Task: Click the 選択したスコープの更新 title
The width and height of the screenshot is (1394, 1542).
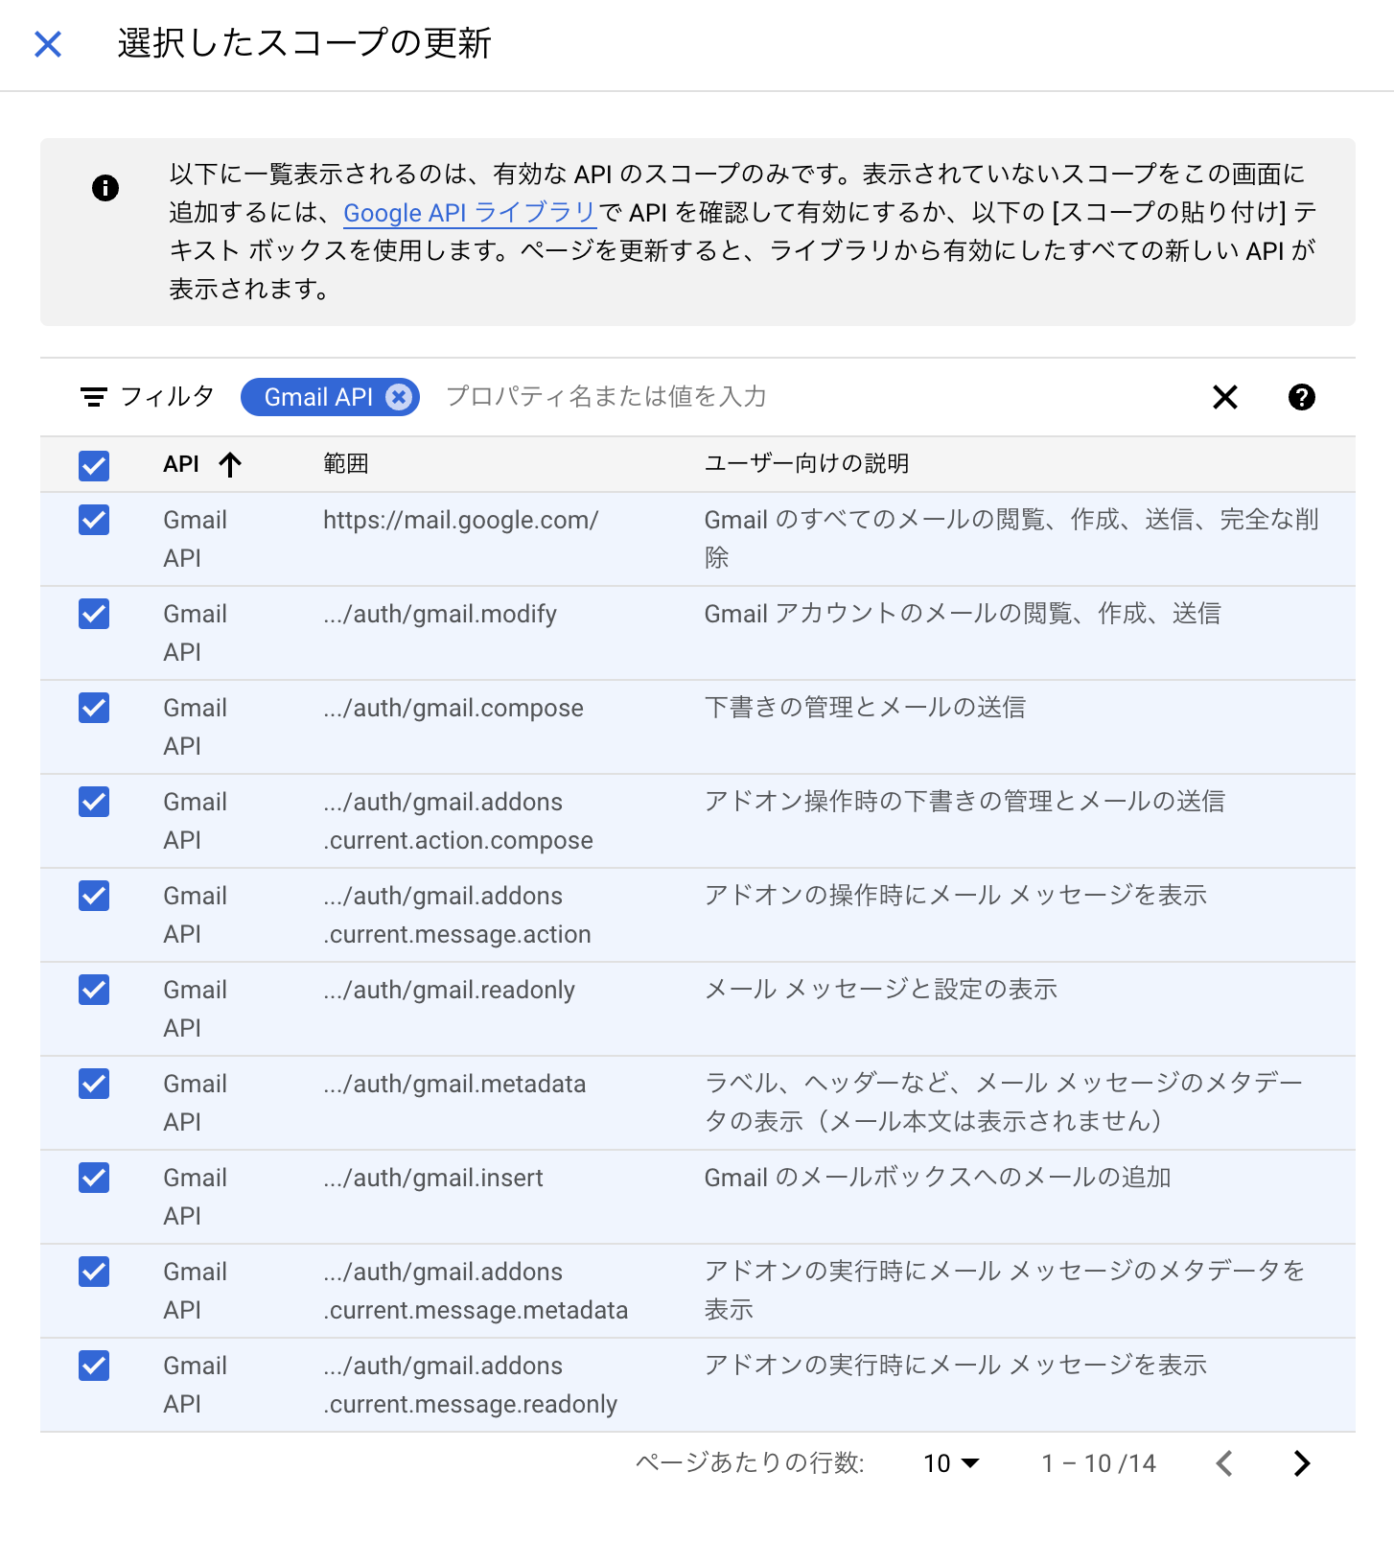Action: click(x=305, y=44)
